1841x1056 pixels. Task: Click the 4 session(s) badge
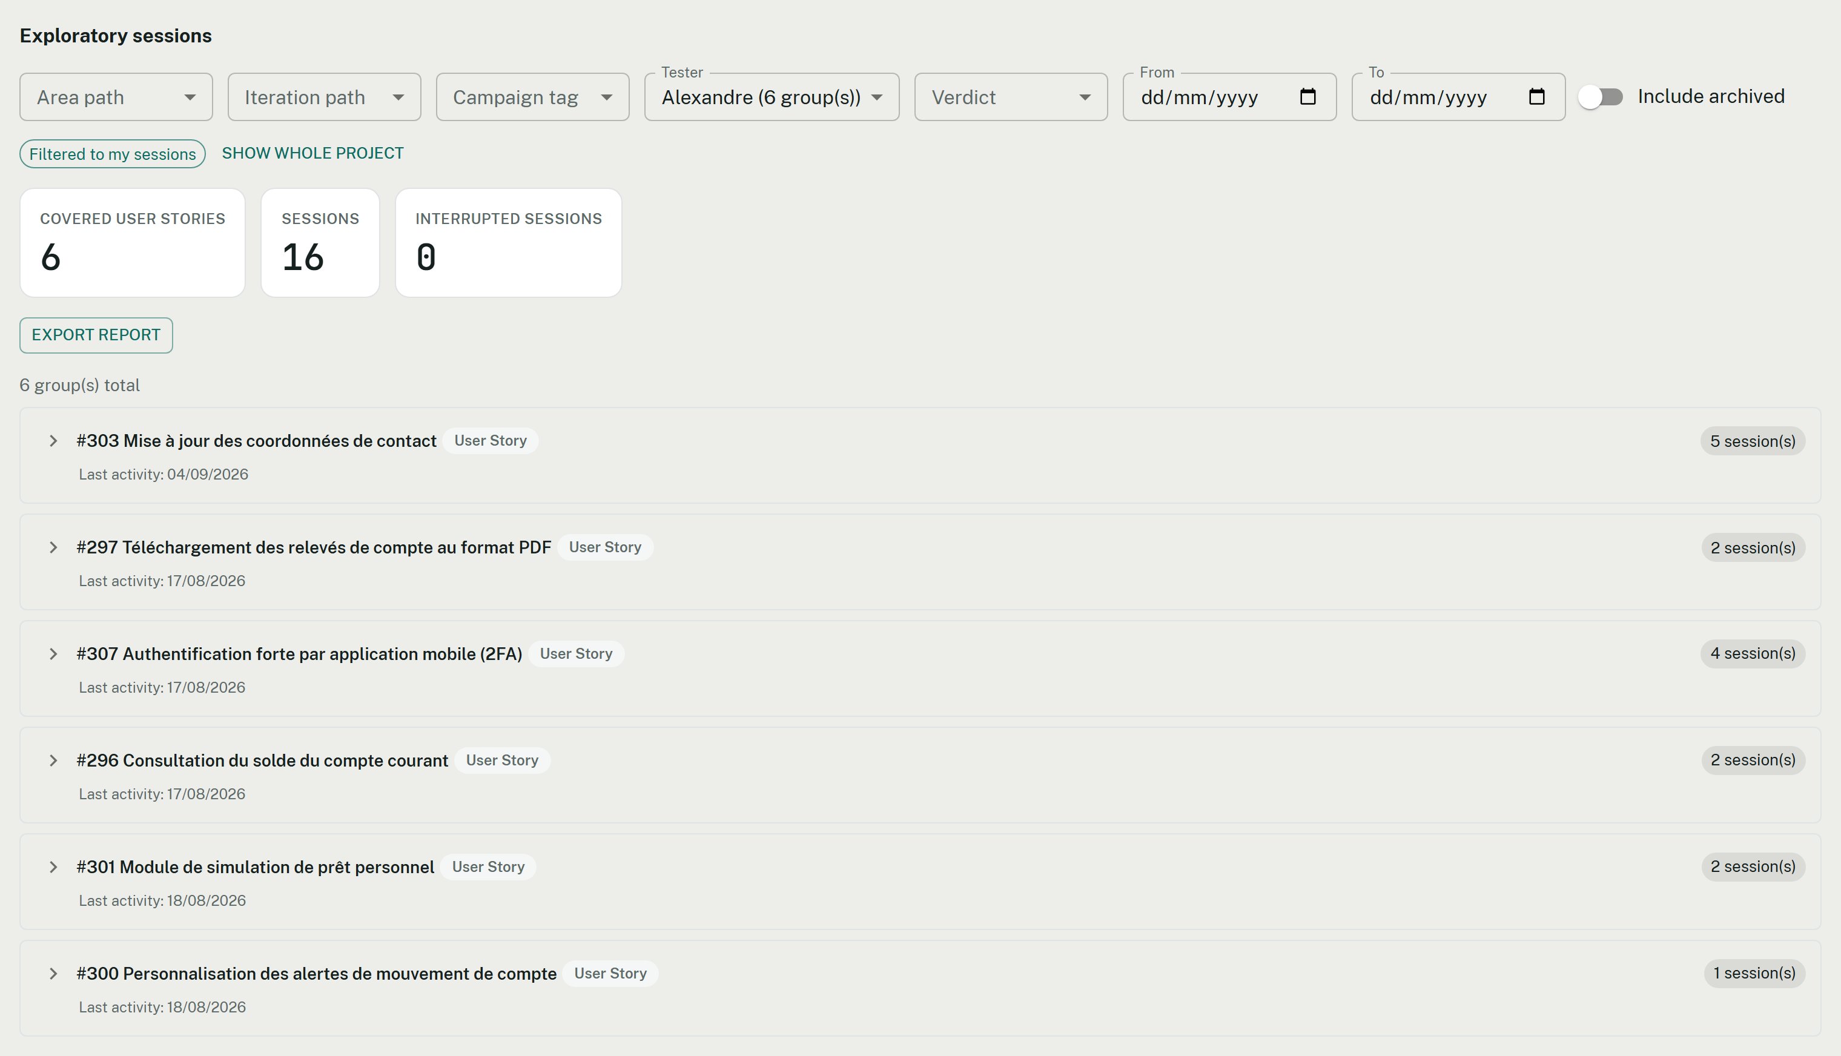click(x=1753, y=653)
